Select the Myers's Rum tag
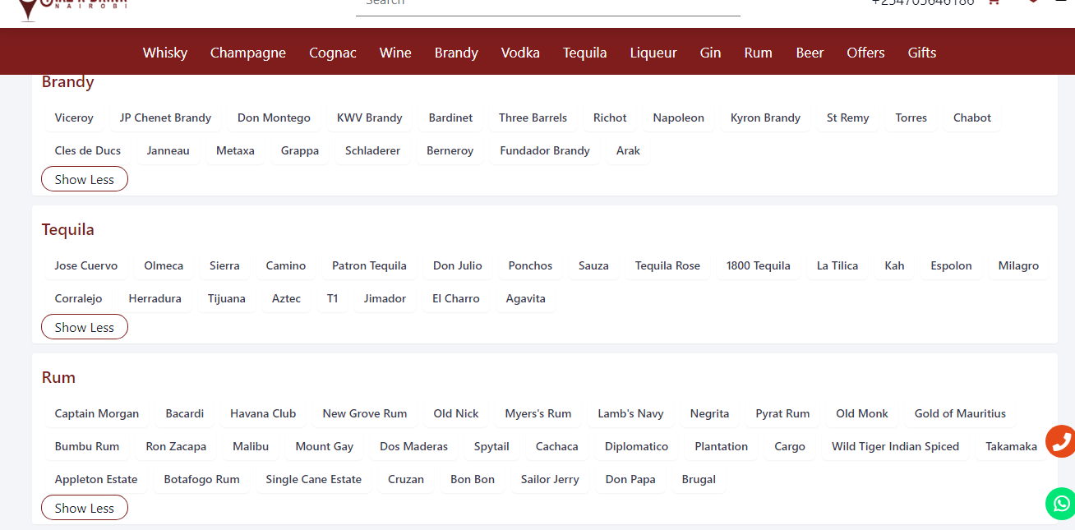The width and height of the screenshot is (1075, 530). pos(538,413)
